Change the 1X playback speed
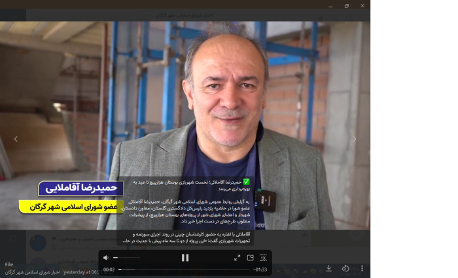This screenshot has height=278, width=458. pos(263,258)
